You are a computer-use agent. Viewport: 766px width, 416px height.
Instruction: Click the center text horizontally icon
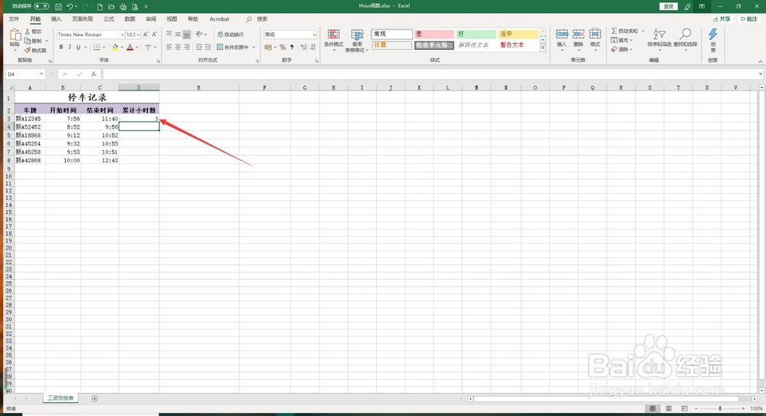(178, 47)
